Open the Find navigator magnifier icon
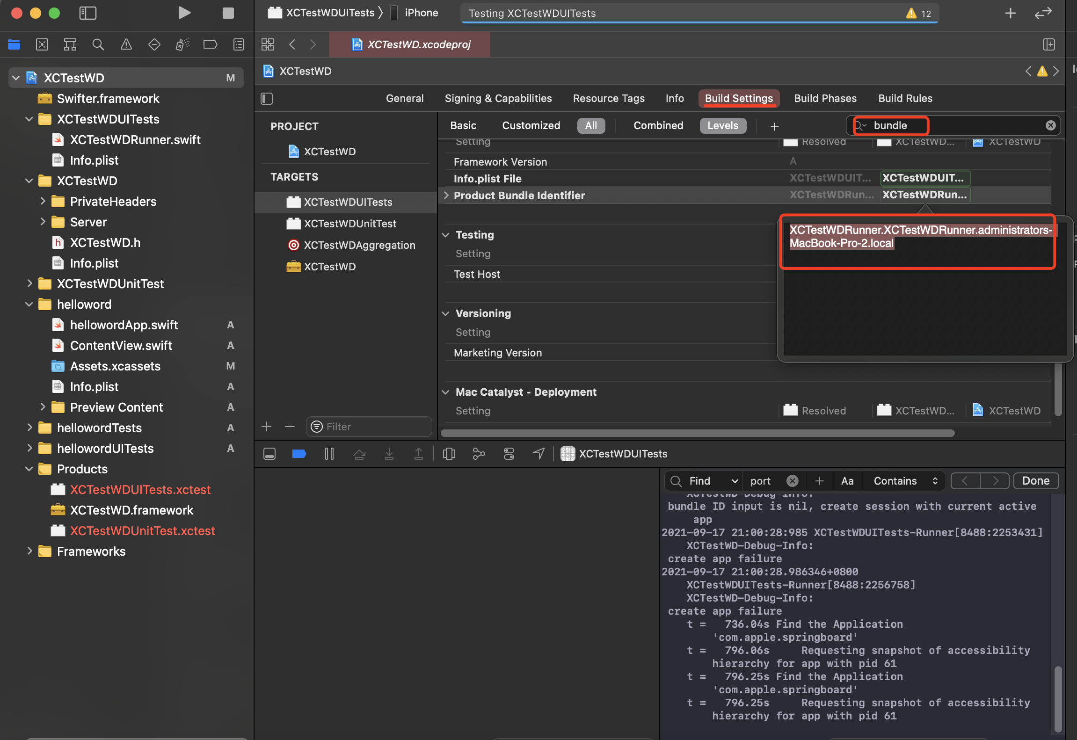This screenshot has width=1077, height=740. pyautogui.click(x=98, y=44)
